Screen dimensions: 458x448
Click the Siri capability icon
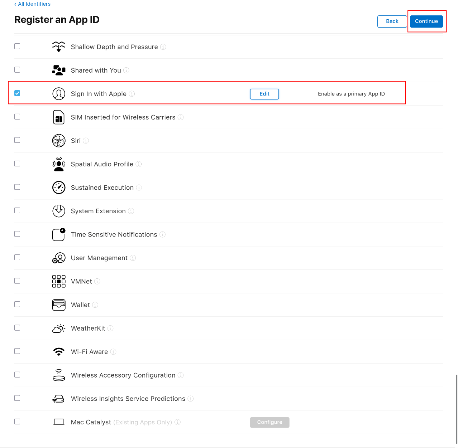point(58,141)
